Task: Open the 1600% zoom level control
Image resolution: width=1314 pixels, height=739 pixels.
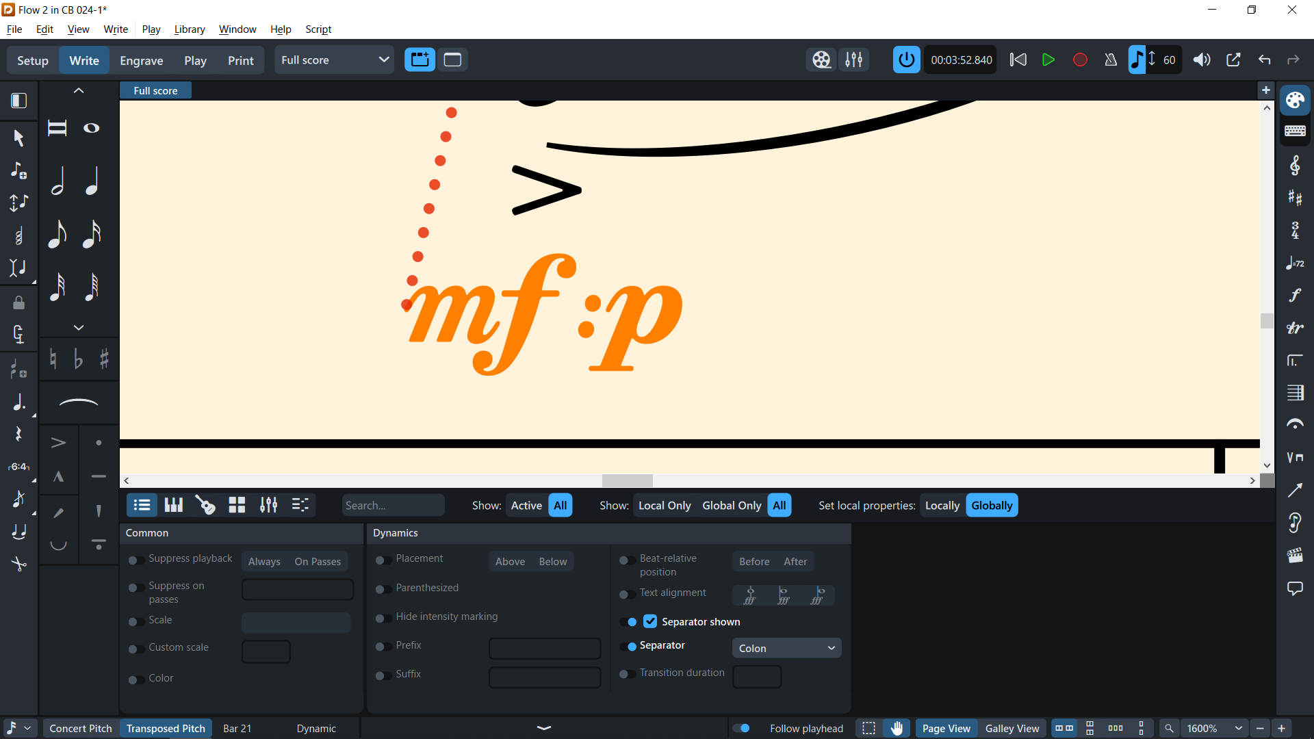Action: pyautogui.click(x=1213, y=728)
